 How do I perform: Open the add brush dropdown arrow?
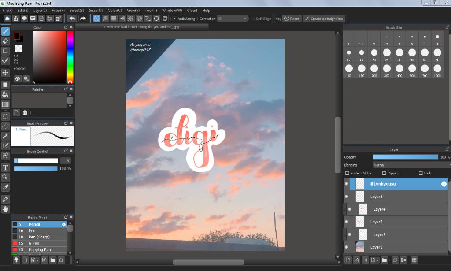(x=37, y=260)
